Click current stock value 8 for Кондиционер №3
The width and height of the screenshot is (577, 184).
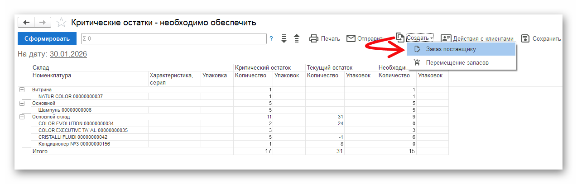(x=341, y=144)
